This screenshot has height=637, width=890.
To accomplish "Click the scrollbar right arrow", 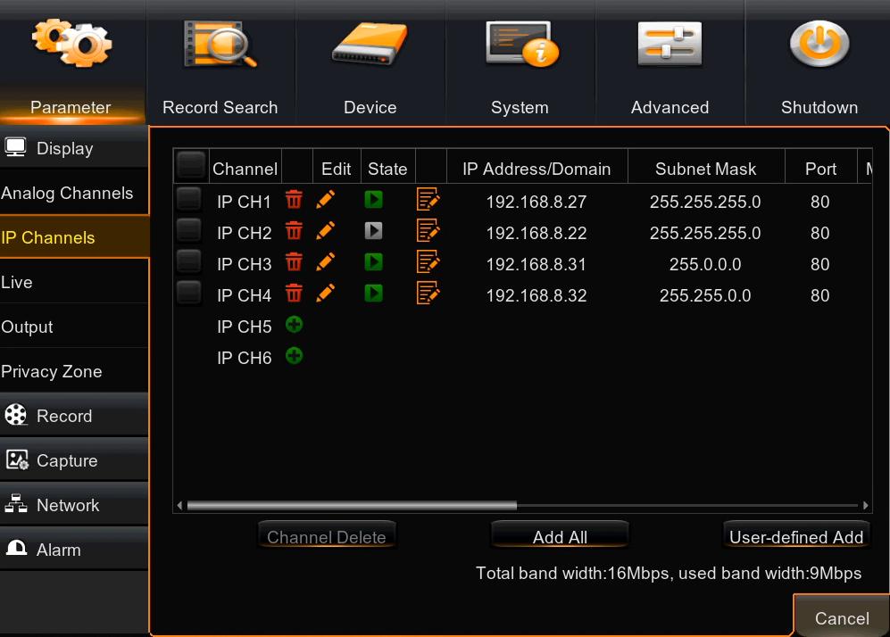I will click(x=865, y=505).
